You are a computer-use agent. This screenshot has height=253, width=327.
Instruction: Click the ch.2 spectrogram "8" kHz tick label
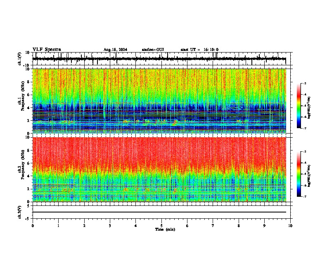tap(29, 150)
